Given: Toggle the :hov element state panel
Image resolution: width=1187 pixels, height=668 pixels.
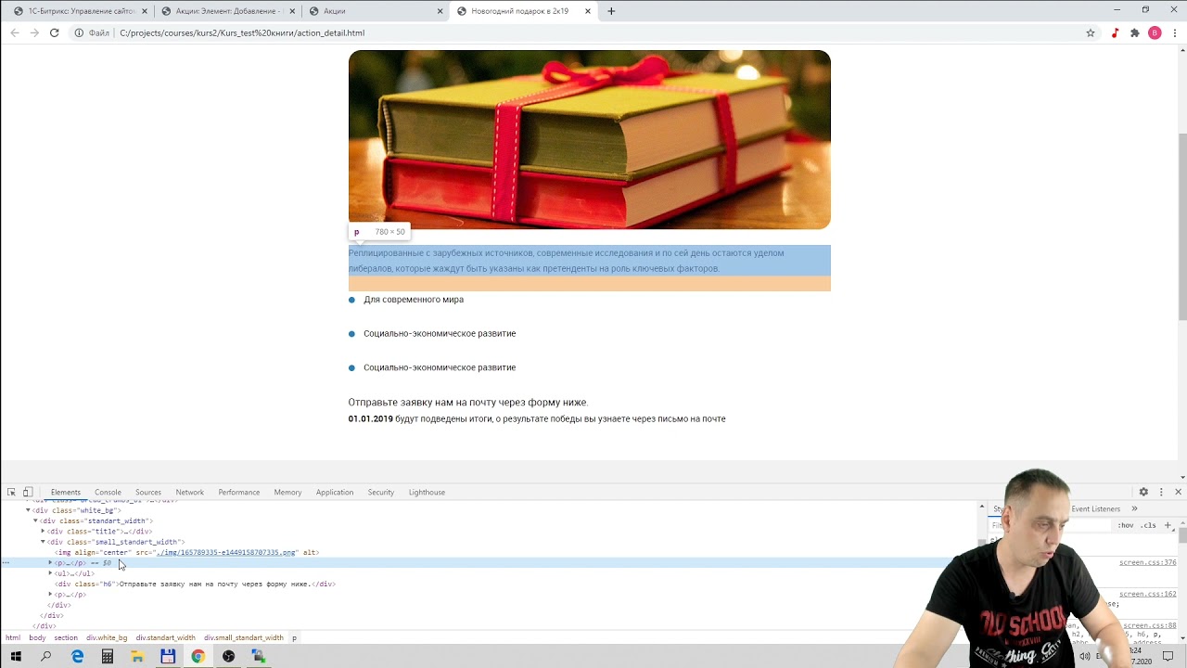Looking at the screenshot, I should [x=1126, y=525].
